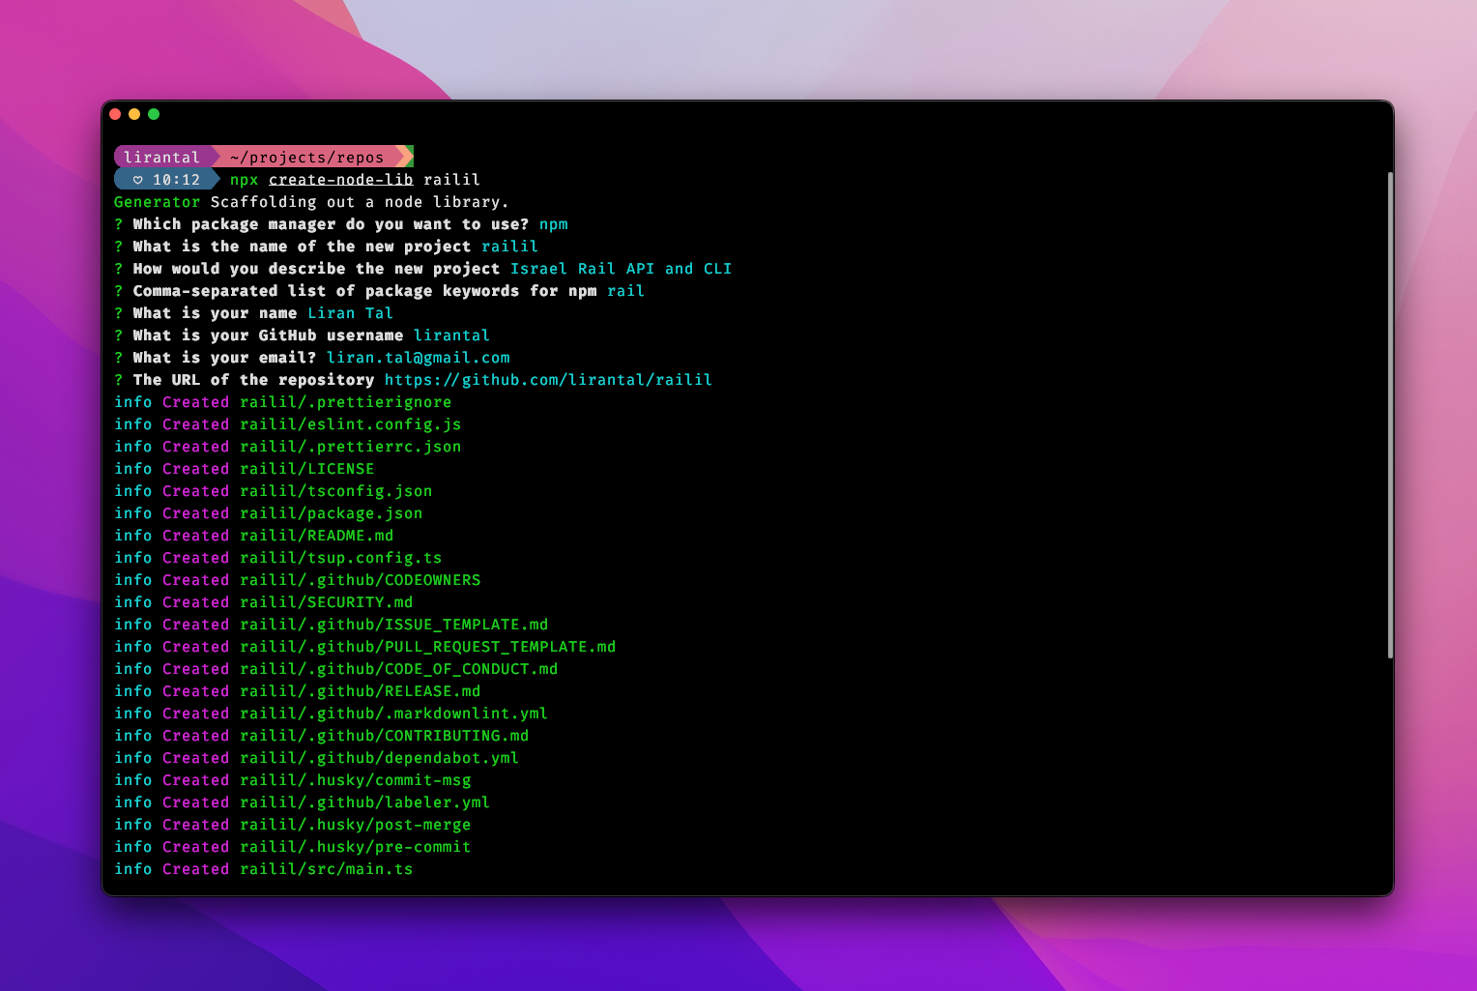Close the terminal window with the red button
1477x991 pixels.
(115, 114)
